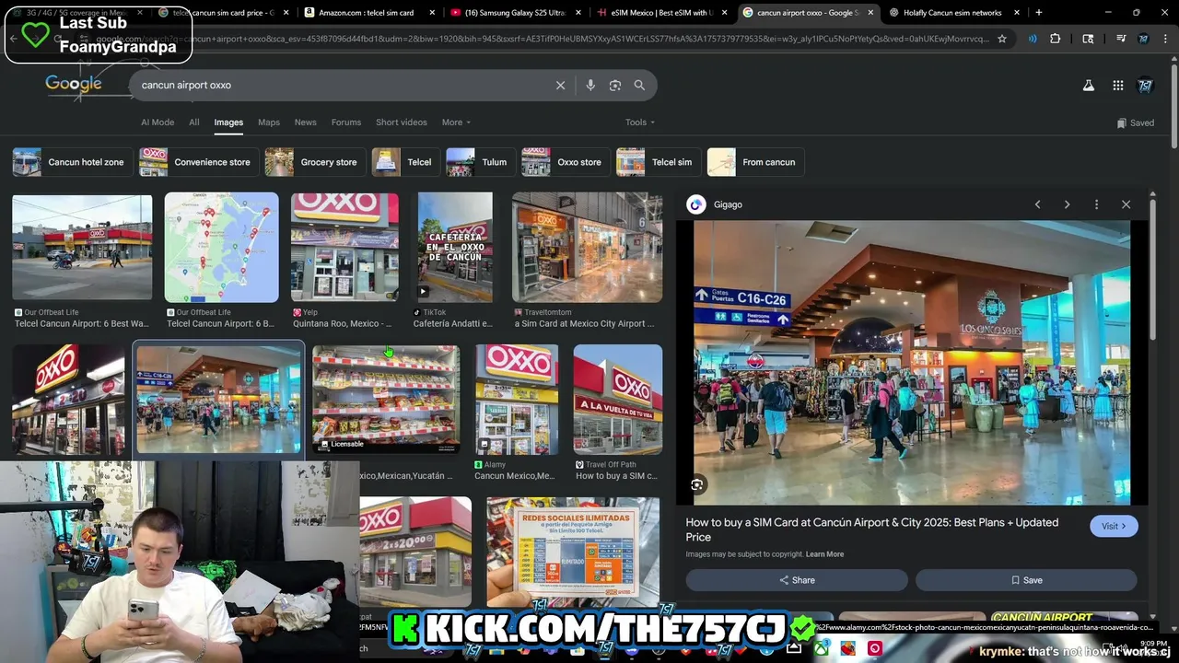The image size is (1179, 663).
Task: Switch to News results
Action: click(305, 122)
